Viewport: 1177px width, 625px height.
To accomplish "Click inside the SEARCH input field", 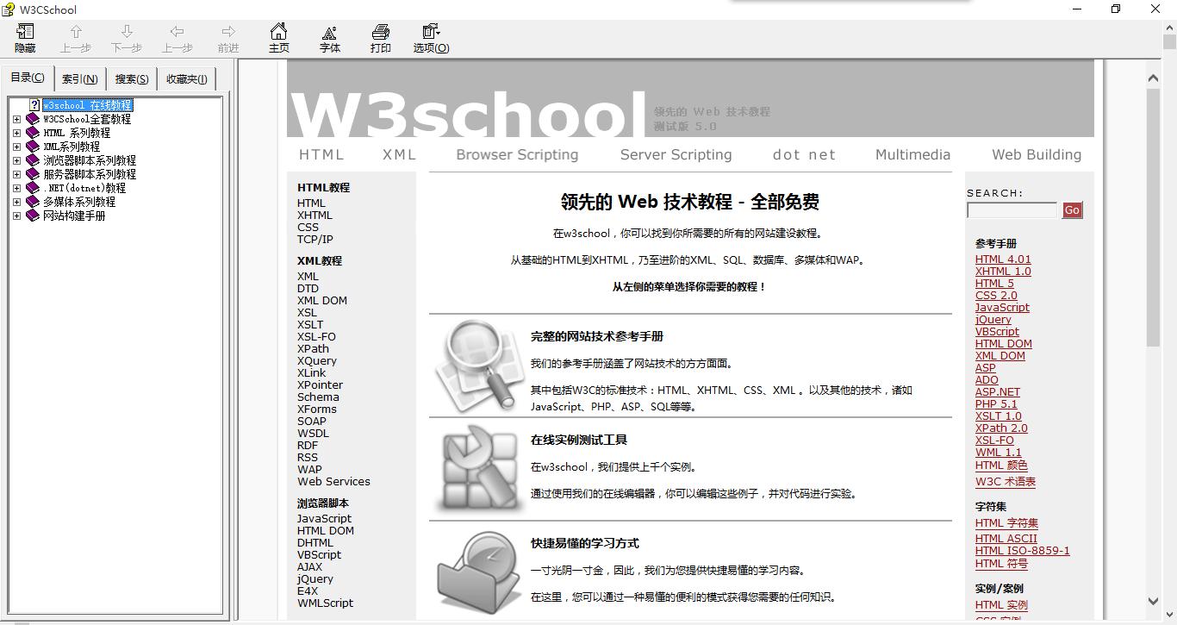I will click(x=1011, y=209).
